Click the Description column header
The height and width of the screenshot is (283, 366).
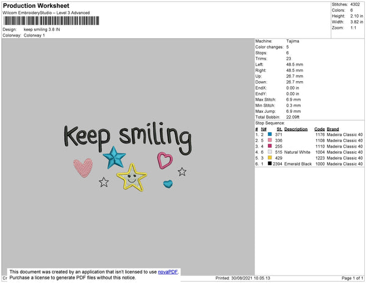pos(296,129)
